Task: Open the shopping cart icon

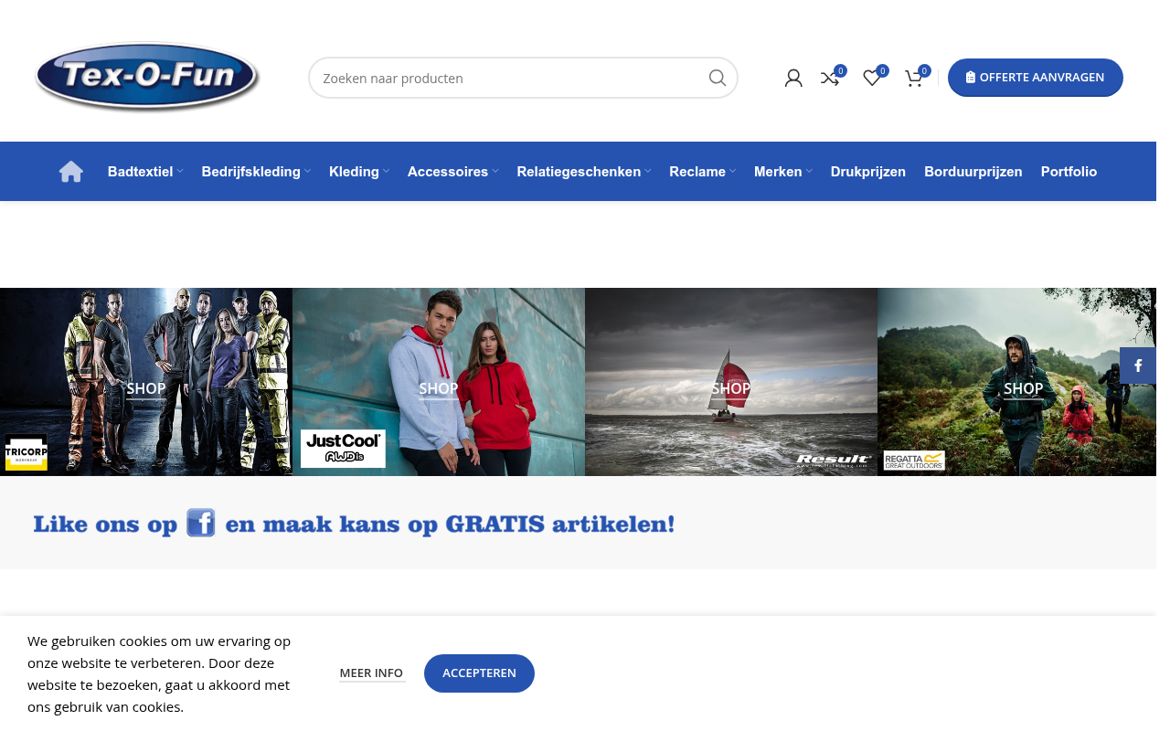Action: (913, 79)
